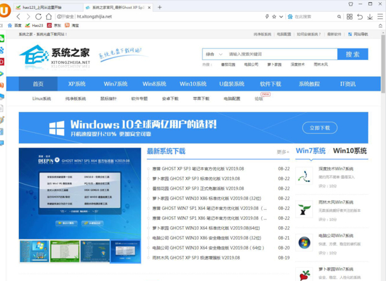The height and width of the screenshot is (281, 386).
Task: Open the 软件下载 navigation item
Action: point(271,84)
